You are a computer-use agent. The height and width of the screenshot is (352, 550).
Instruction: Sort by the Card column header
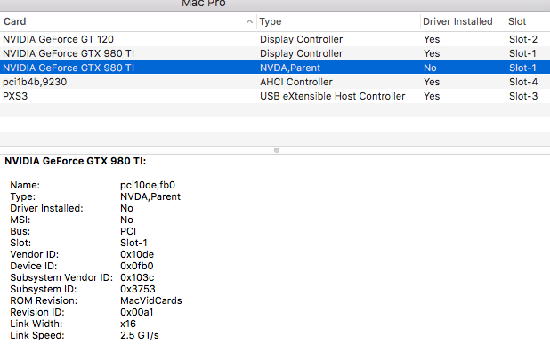[128, 21]
